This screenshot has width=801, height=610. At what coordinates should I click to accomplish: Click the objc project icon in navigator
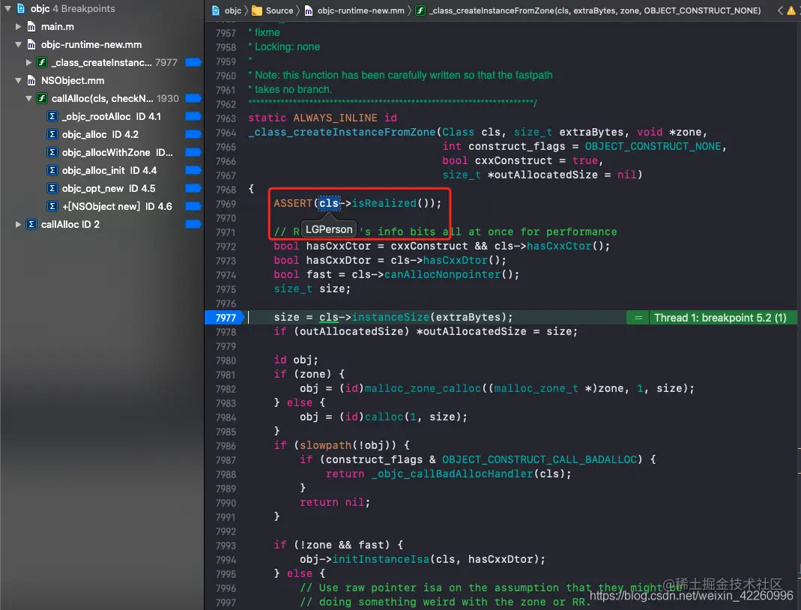click(21, 9)
